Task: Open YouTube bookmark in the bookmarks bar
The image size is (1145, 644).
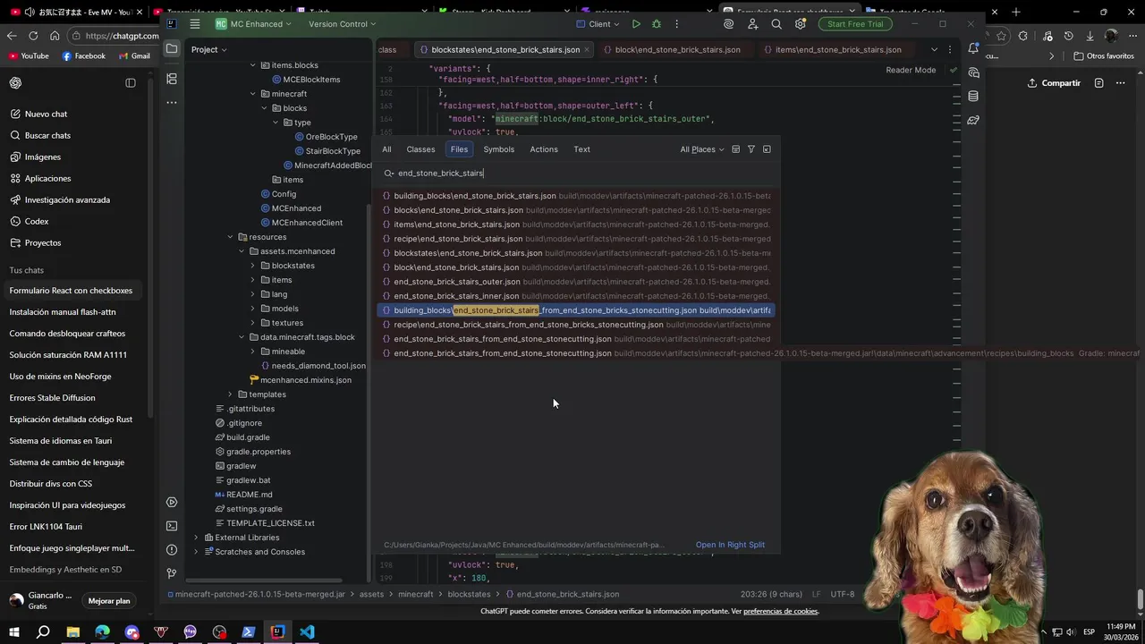Action: coord(29,55)
